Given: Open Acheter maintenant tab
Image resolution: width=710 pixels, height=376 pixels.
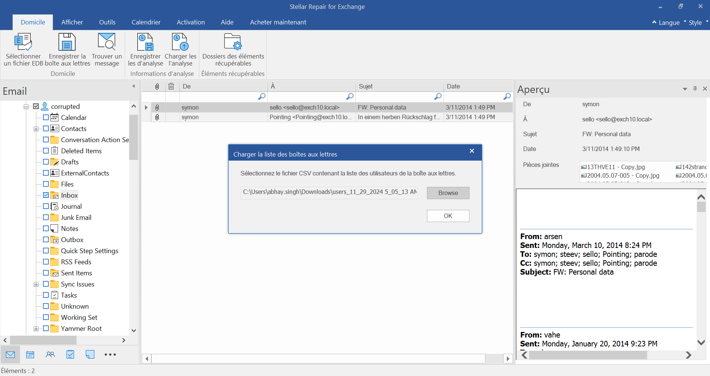Looking at the screenshot, I should (x=278, y=22).
